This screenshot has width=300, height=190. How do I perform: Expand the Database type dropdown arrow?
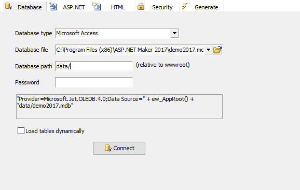pos(174,33)
